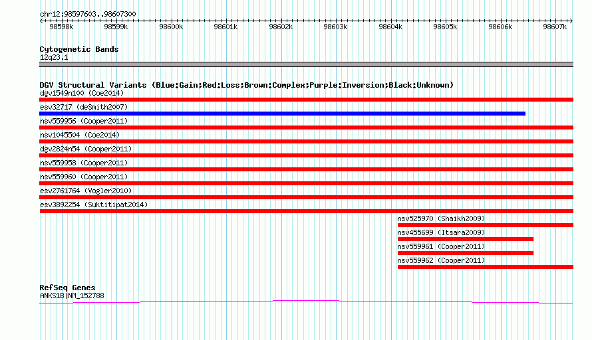Screen dimensions: 592x340
Task: Click the red bar under dgv2824n54
Action: tap(306, 155)
